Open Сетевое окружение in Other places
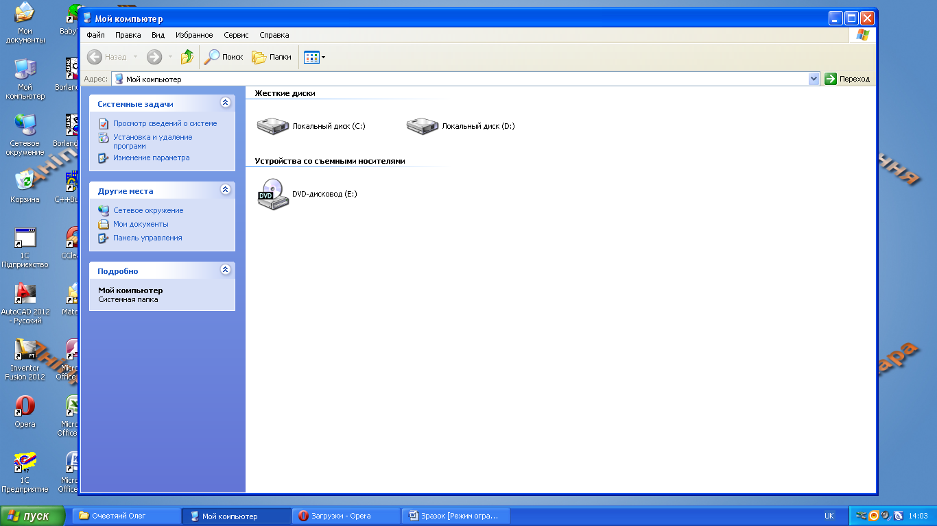The height and width of the screenshot is (526, 937). tap(148, 210)
